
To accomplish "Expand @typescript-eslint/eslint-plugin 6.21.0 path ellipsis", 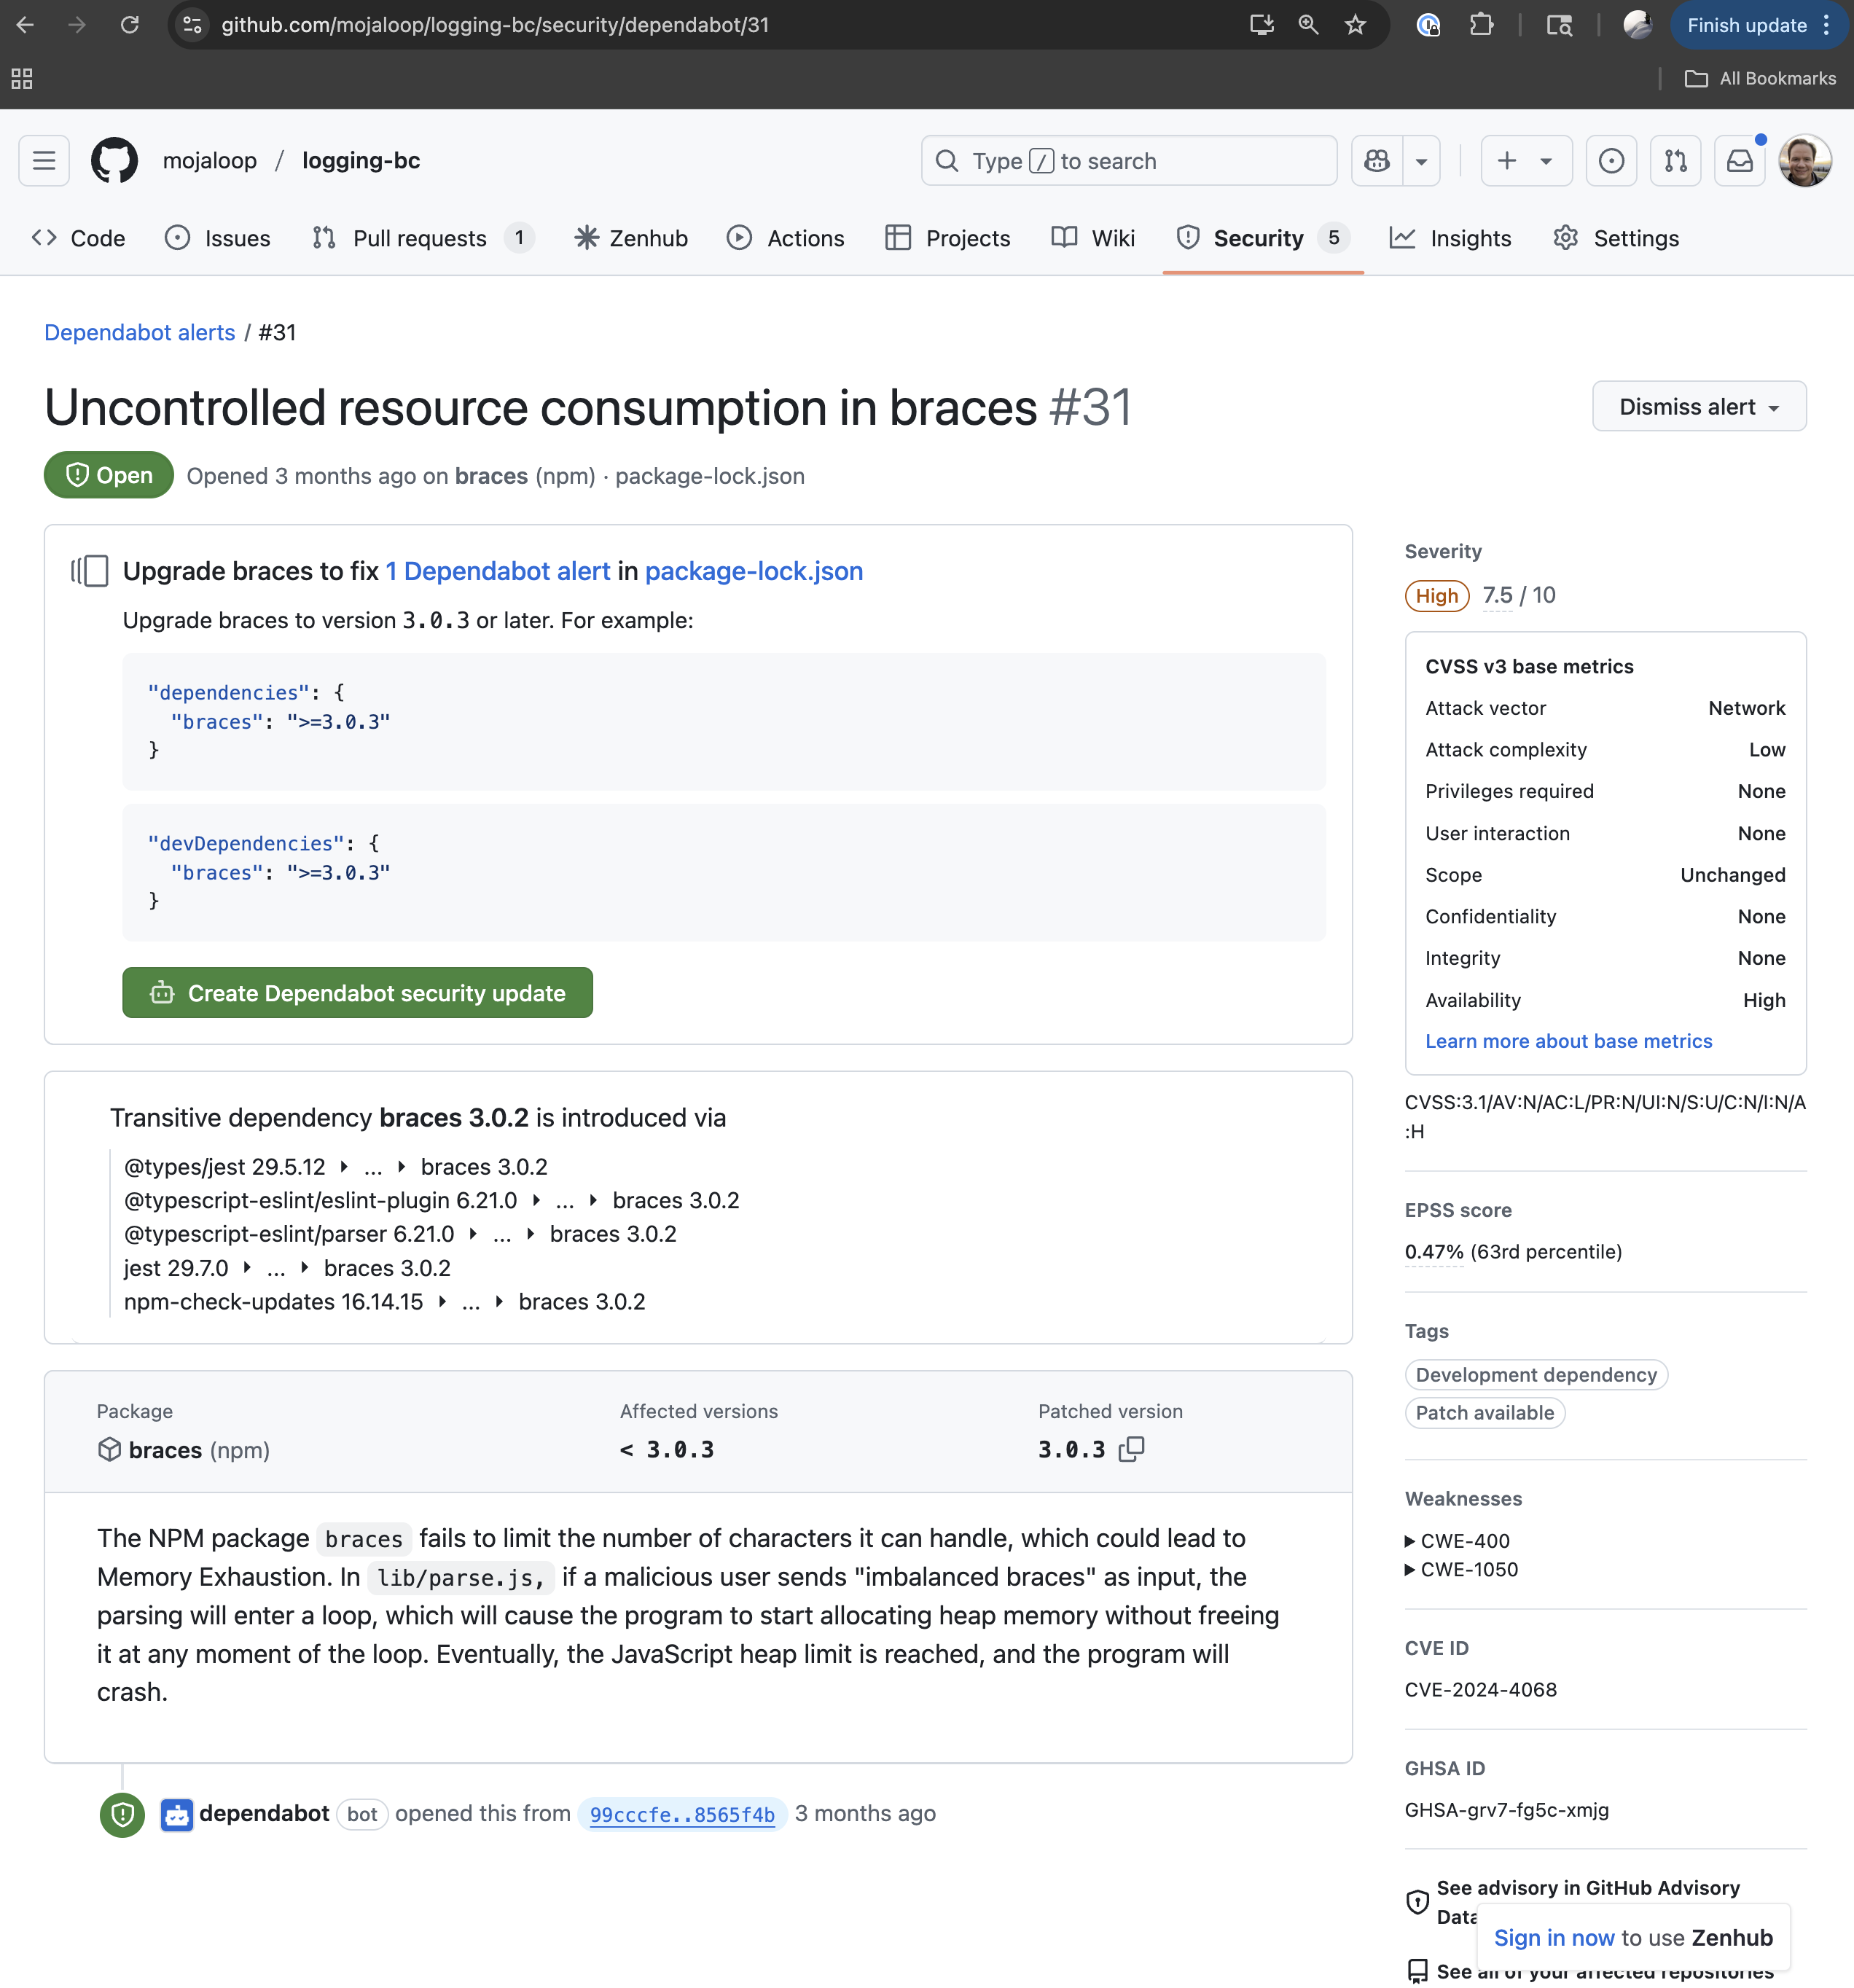I will click(x=565, y=1200).
